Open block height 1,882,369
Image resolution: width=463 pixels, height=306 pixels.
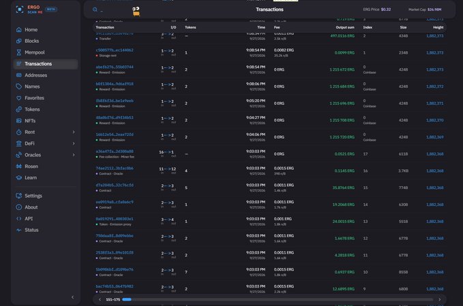tap(434, 137)
